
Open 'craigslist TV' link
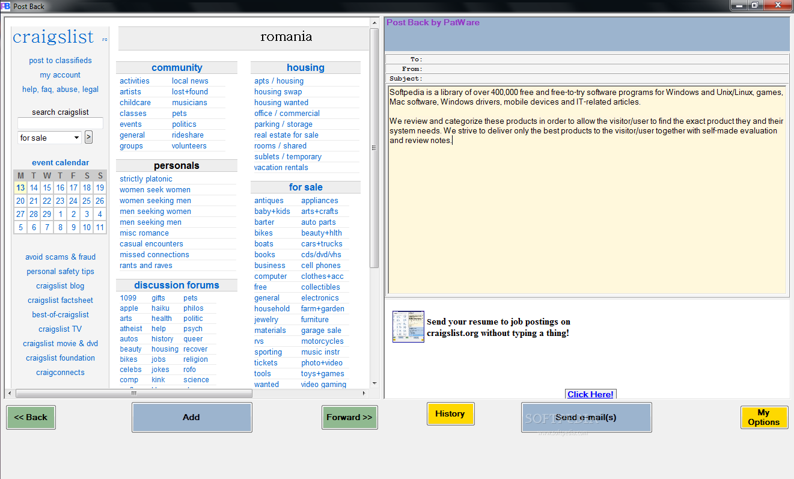60,329
